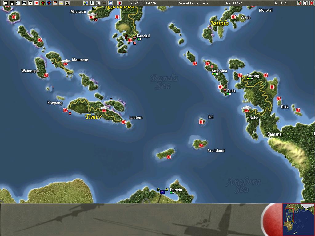The width and height of the screenshot is (315, 236).
Task: Open the weather cloud toolbar icon
Action: click(110, 3)
